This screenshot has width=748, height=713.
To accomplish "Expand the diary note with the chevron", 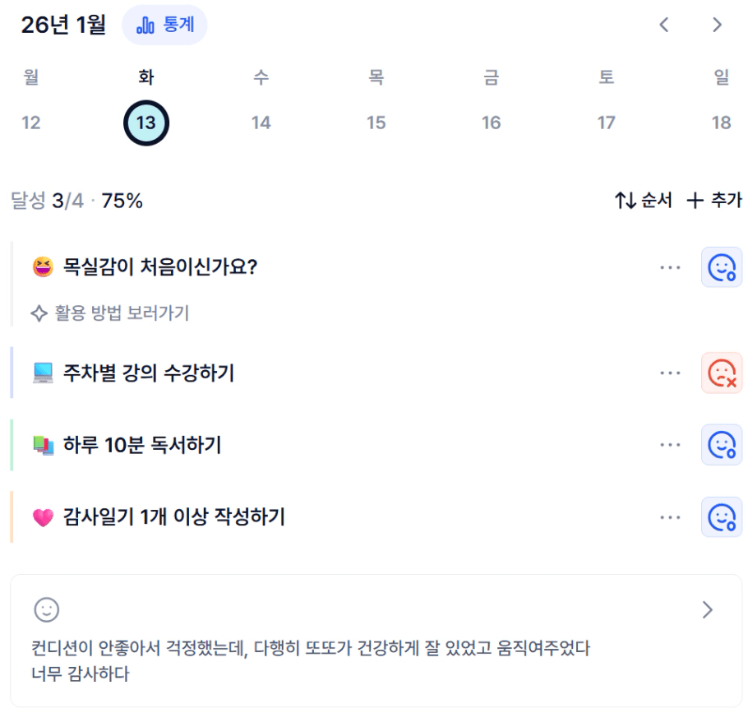I will (x=707, y=609).
